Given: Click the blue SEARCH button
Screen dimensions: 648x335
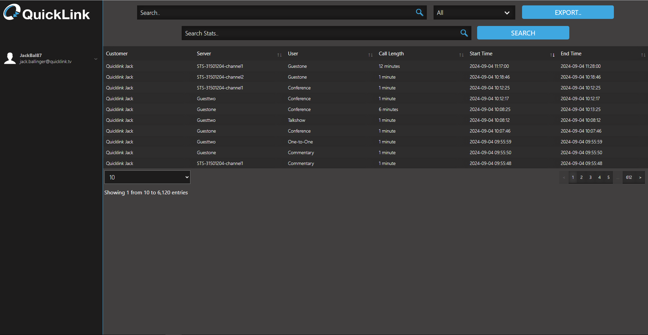Looking at the screenshot, I should pyautogui.click(x=523, y=33).
